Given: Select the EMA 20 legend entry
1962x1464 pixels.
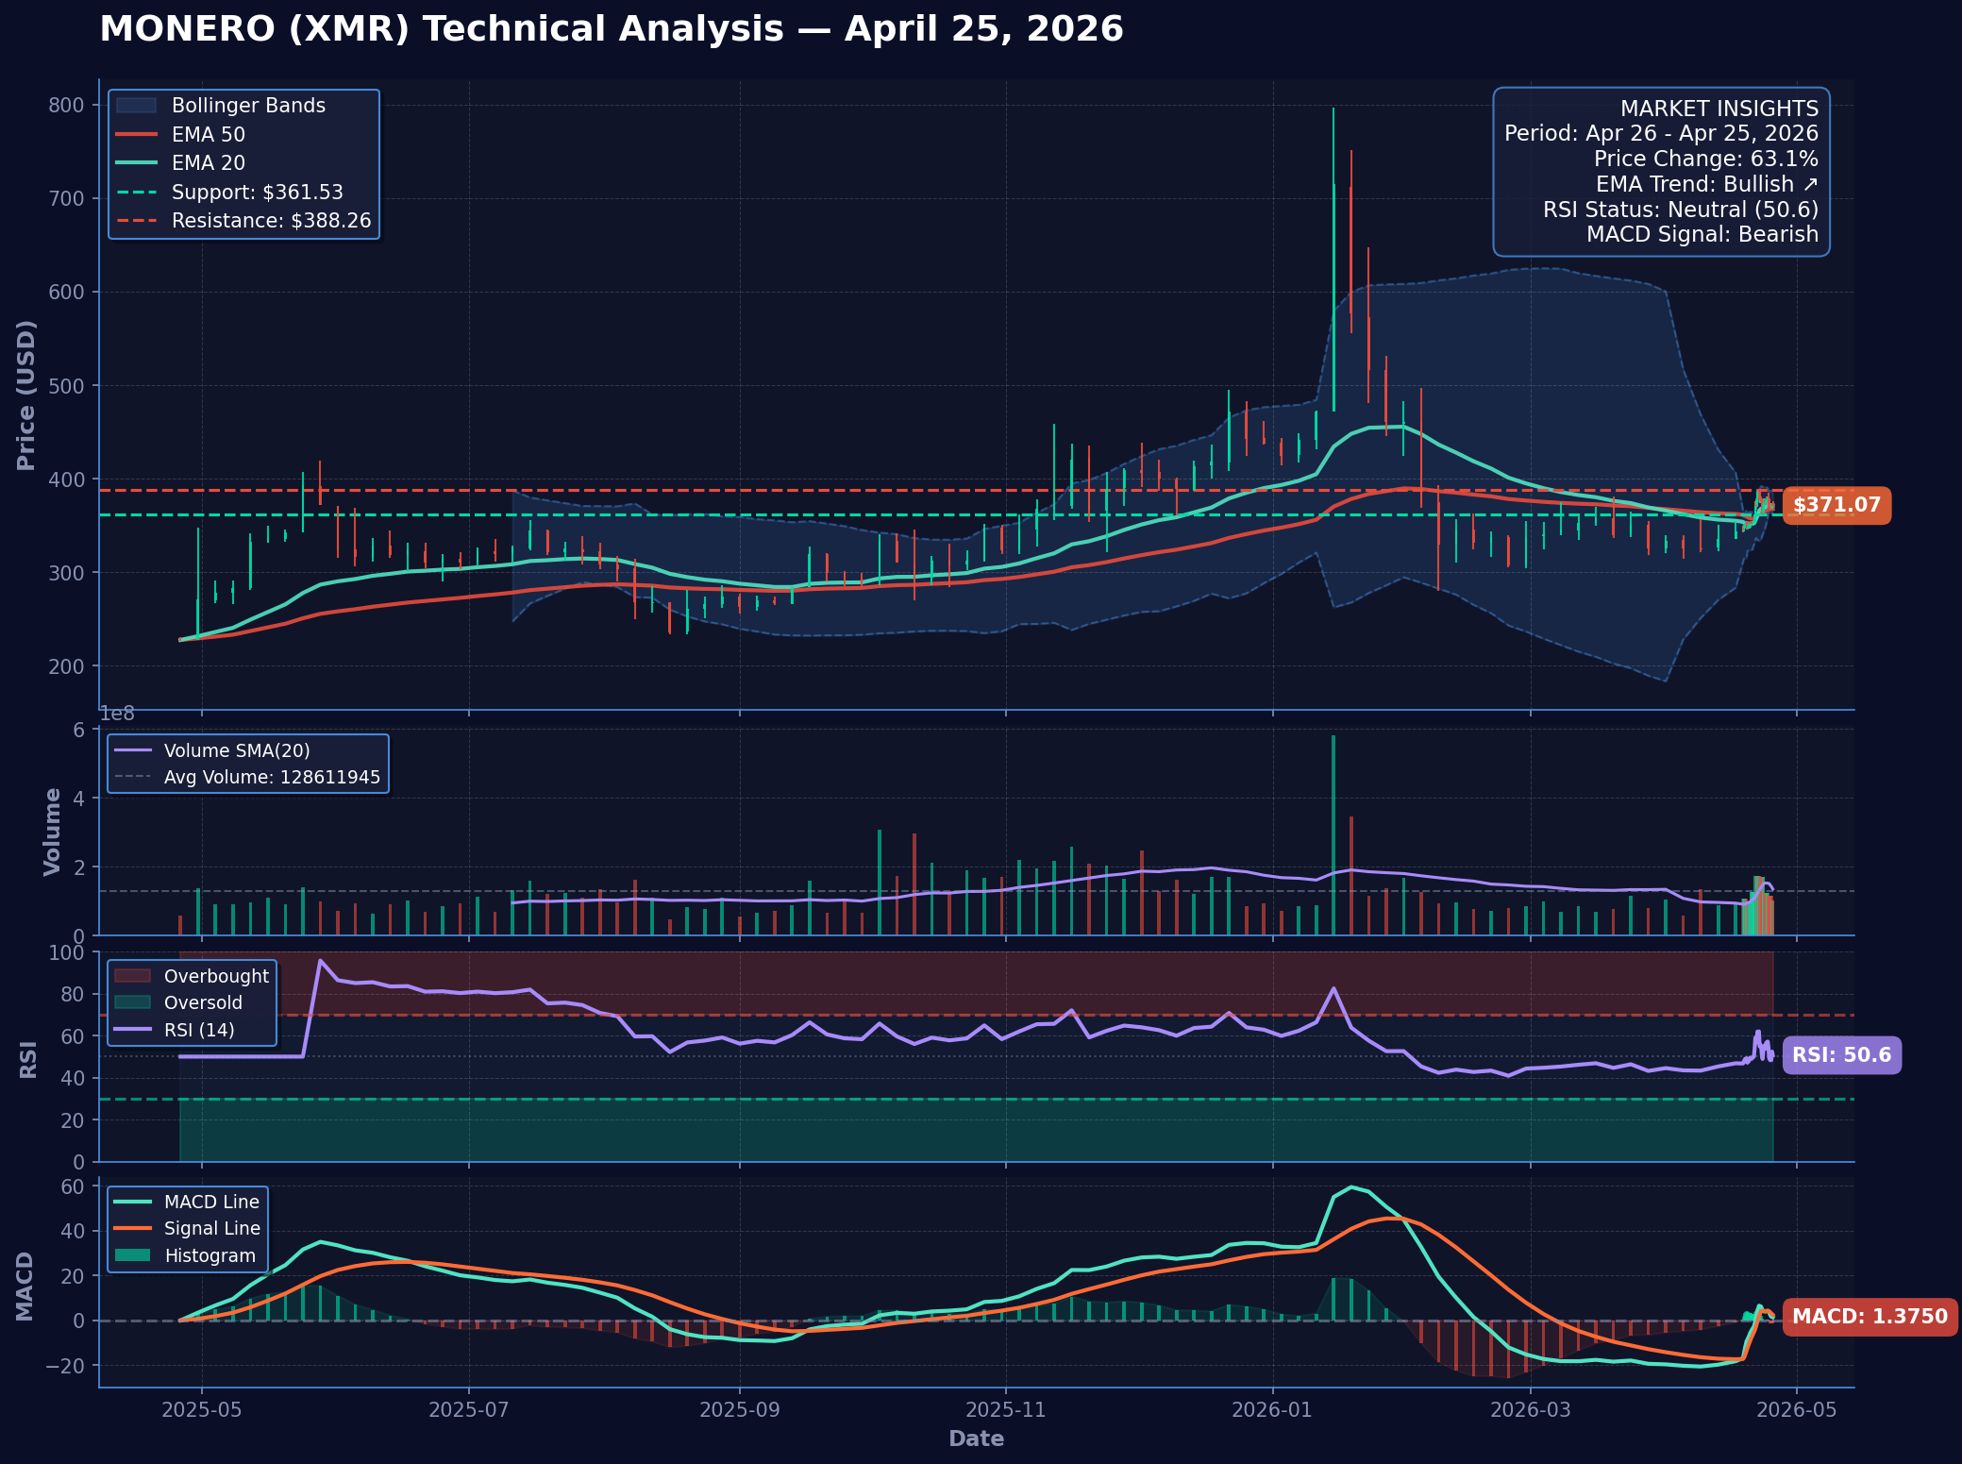Looking at the screenshot, I should tap(208, 163).
